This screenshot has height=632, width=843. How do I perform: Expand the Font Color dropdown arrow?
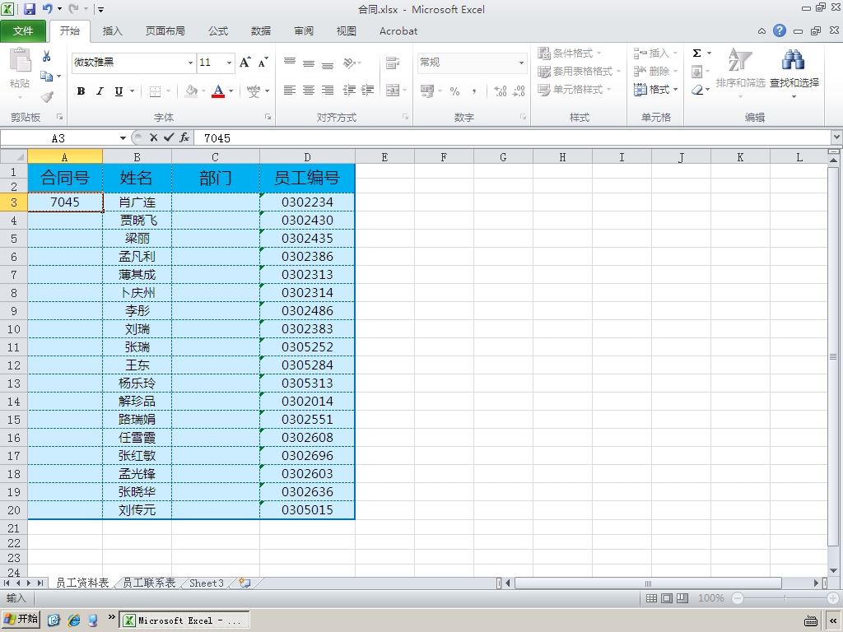pyautogui.click(x=231, y=91)
